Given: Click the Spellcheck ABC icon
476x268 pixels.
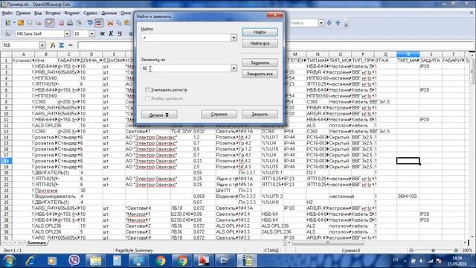Looking at the screenshot, I should click(90, 23).
